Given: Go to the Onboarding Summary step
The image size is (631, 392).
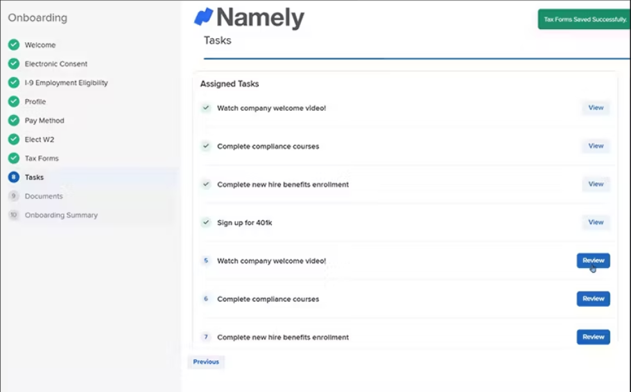Looking at the screenshot, I should click(61, 215).
